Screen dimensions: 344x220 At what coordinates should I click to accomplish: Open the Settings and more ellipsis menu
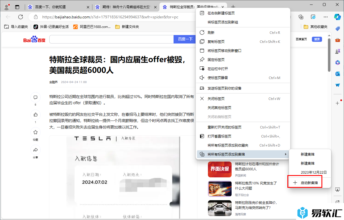326,17
